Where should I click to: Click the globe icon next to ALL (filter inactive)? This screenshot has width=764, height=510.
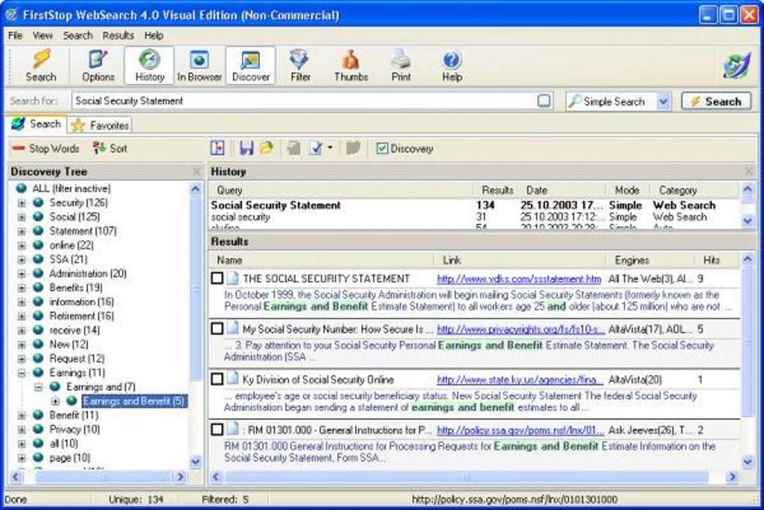click(22, 188)
